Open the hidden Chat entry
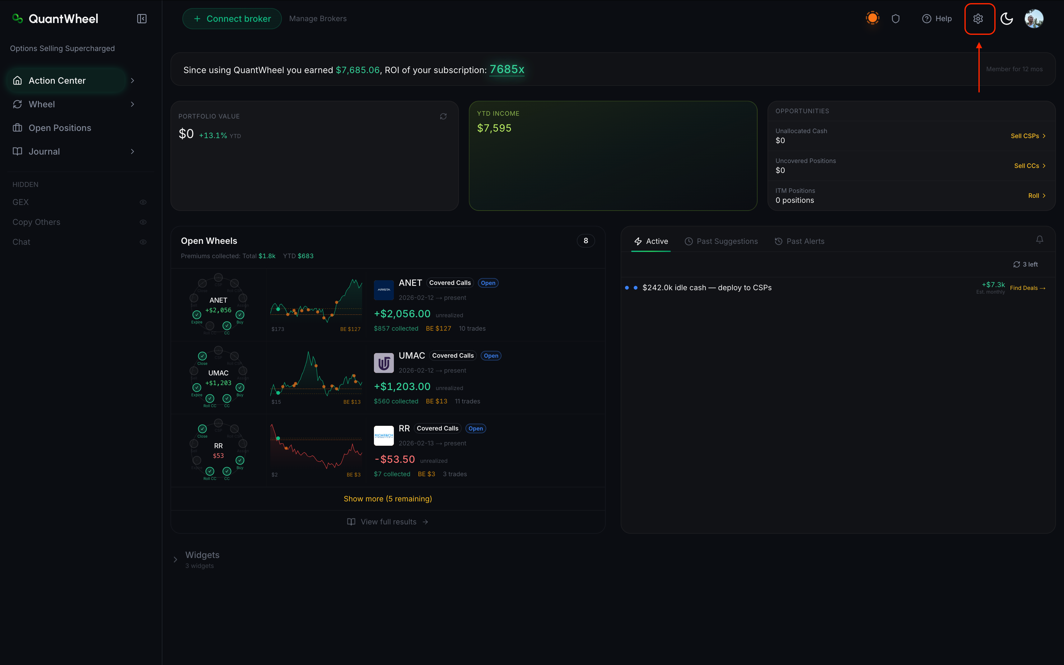The height and width of the screenshot is (665, 1064). pyautogui.click(x=21, y=242)
